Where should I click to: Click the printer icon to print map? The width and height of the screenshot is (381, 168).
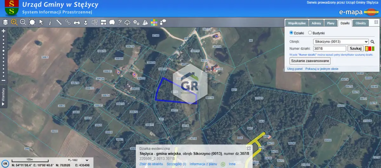[77, 22]
